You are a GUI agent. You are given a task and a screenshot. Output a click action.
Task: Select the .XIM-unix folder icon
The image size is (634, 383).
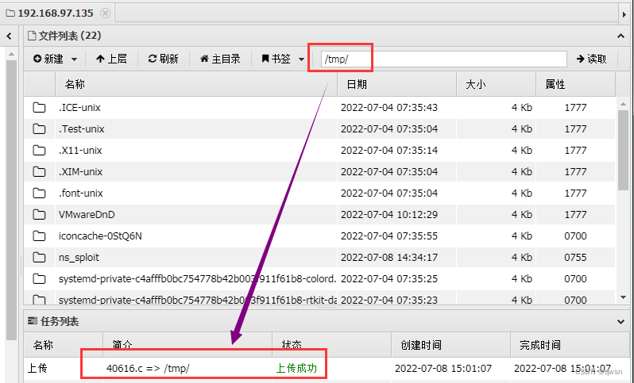click(39, 171)
